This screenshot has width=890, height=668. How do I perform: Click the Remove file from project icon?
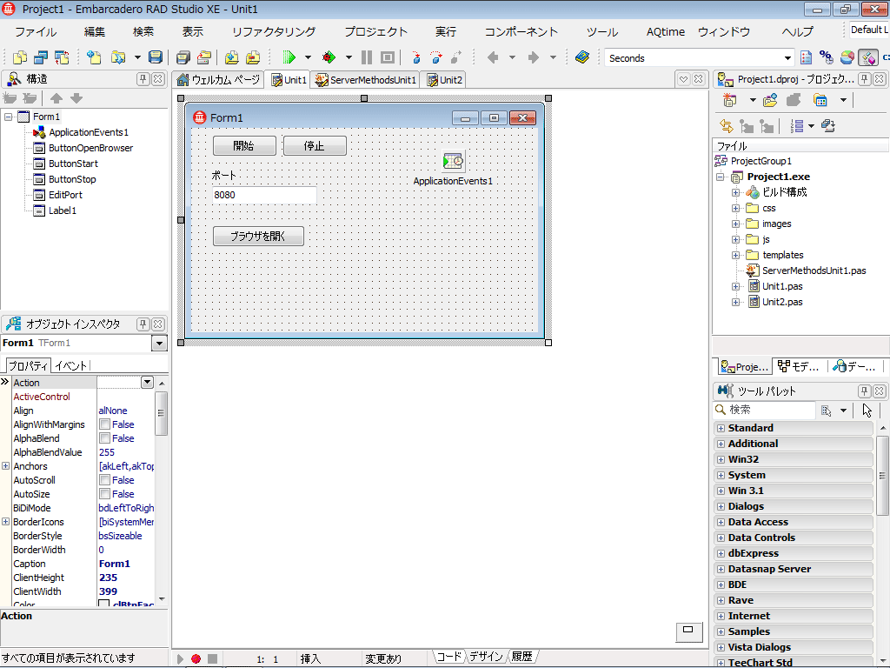[x=253, y=57]
